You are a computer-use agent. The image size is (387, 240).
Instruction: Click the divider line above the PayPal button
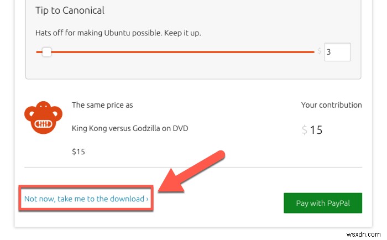tap(193, 166)
